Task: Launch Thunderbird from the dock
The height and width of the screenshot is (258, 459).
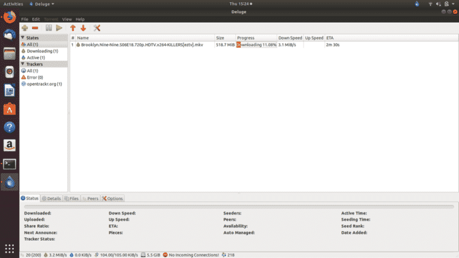Action: (x=10, y=35)
